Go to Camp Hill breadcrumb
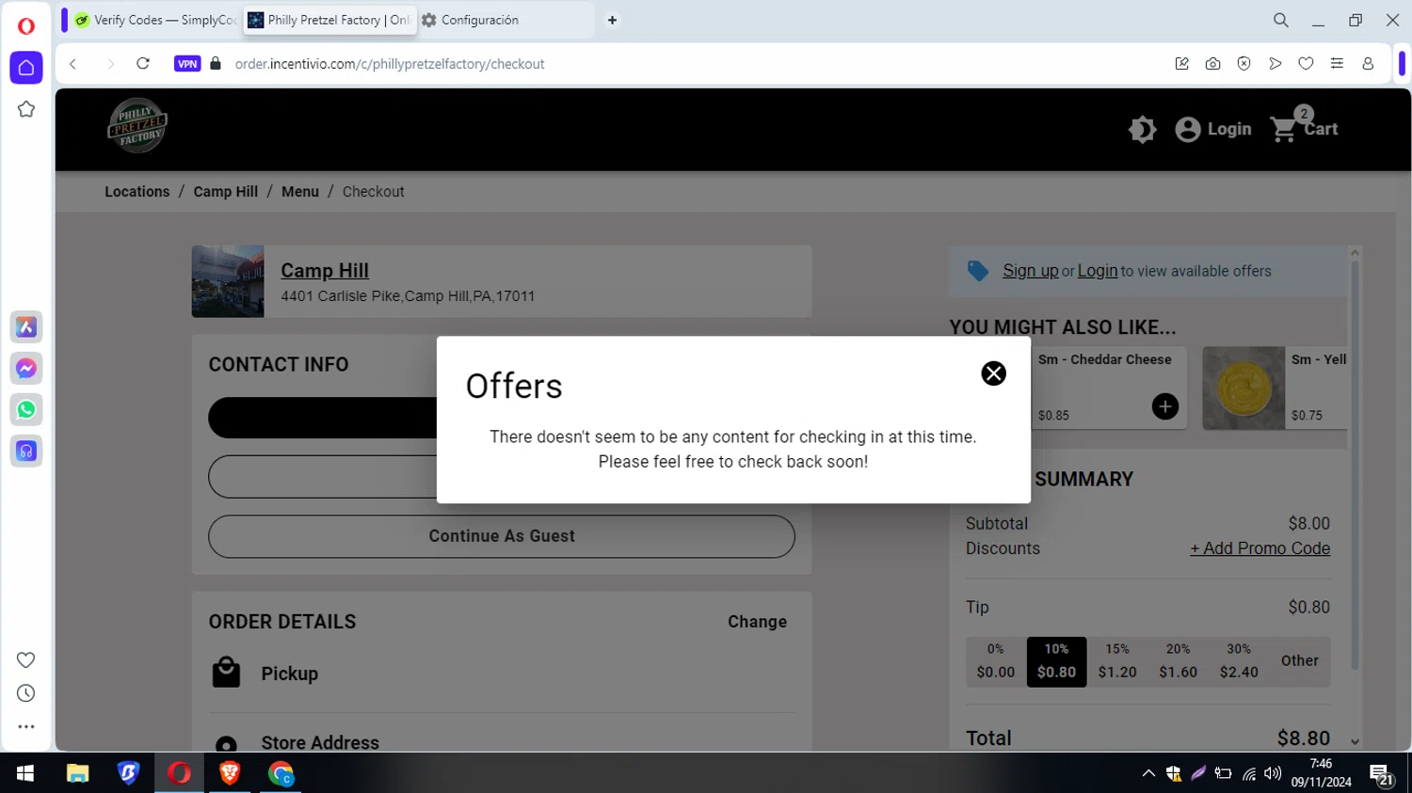1412x793 pixels. [226, 192]
